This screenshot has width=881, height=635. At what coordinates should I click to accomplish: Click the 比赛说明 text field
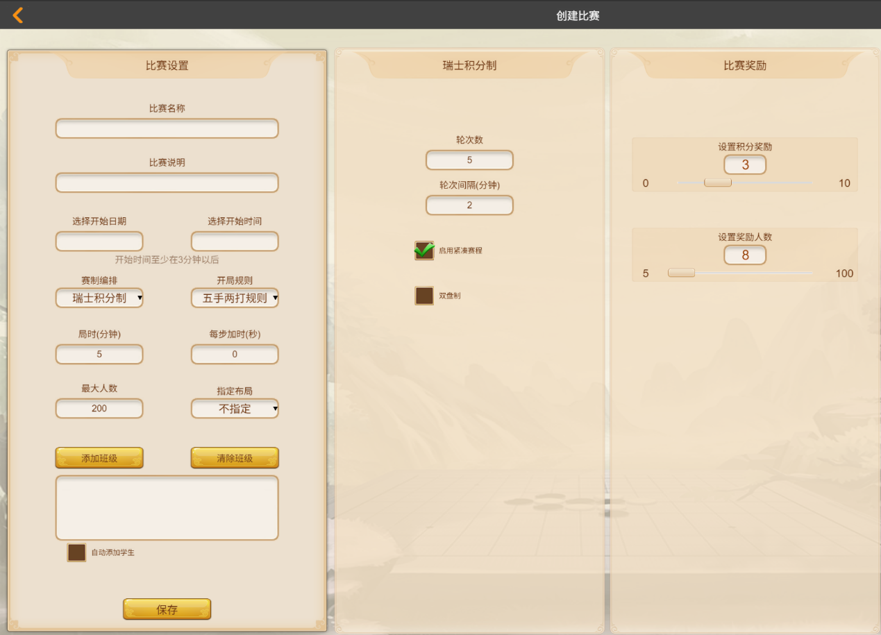point(167,183)
